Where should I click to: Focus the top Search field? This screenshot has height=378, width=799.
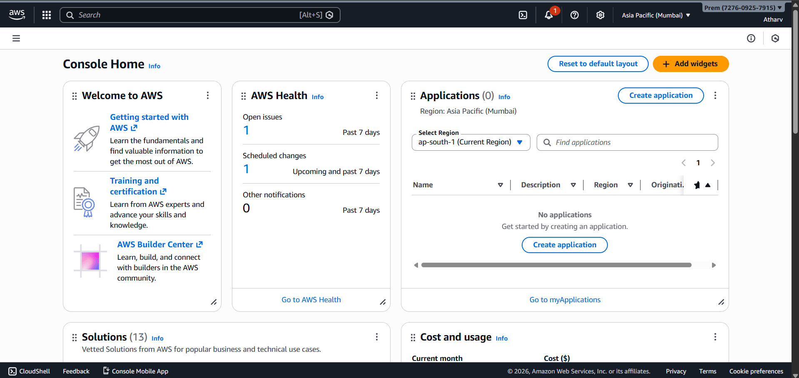point(200,15)
